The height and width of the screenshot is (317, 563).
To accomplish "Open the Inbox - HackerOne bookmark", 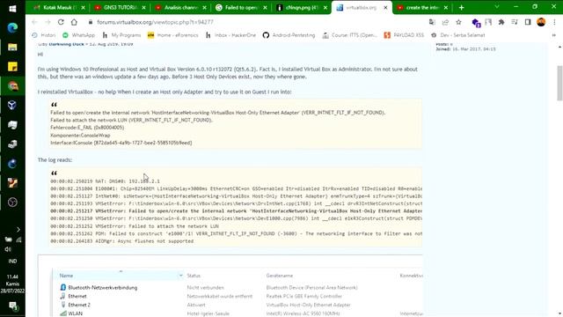I will (x=230, y=35).
